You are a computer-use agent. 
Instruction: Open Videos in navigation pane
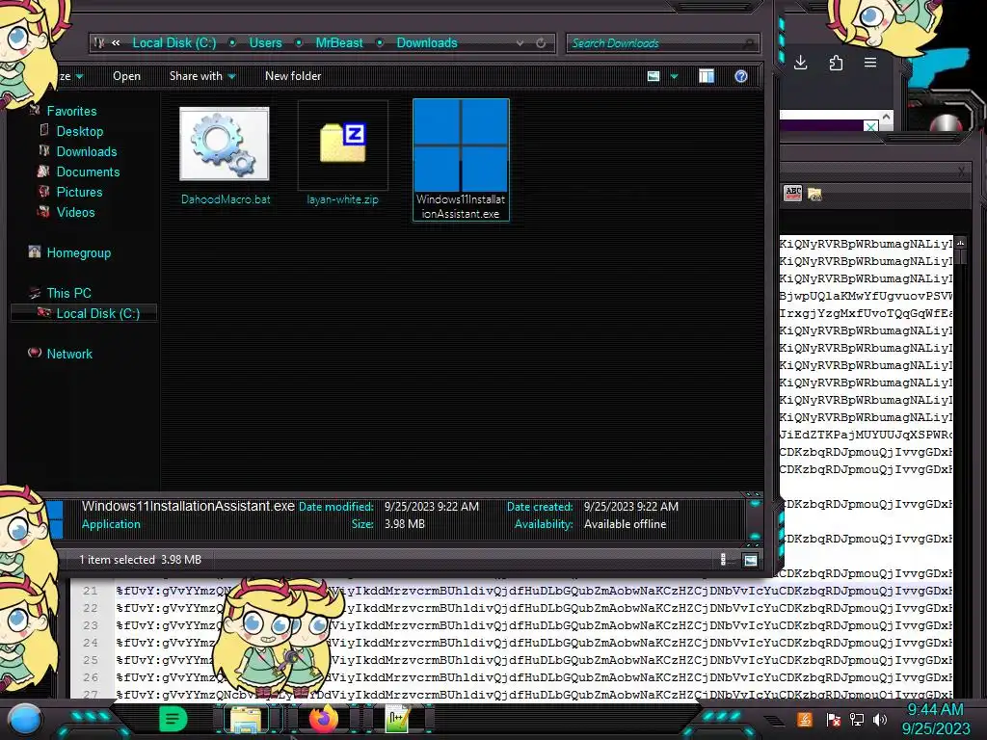(75, 212)
